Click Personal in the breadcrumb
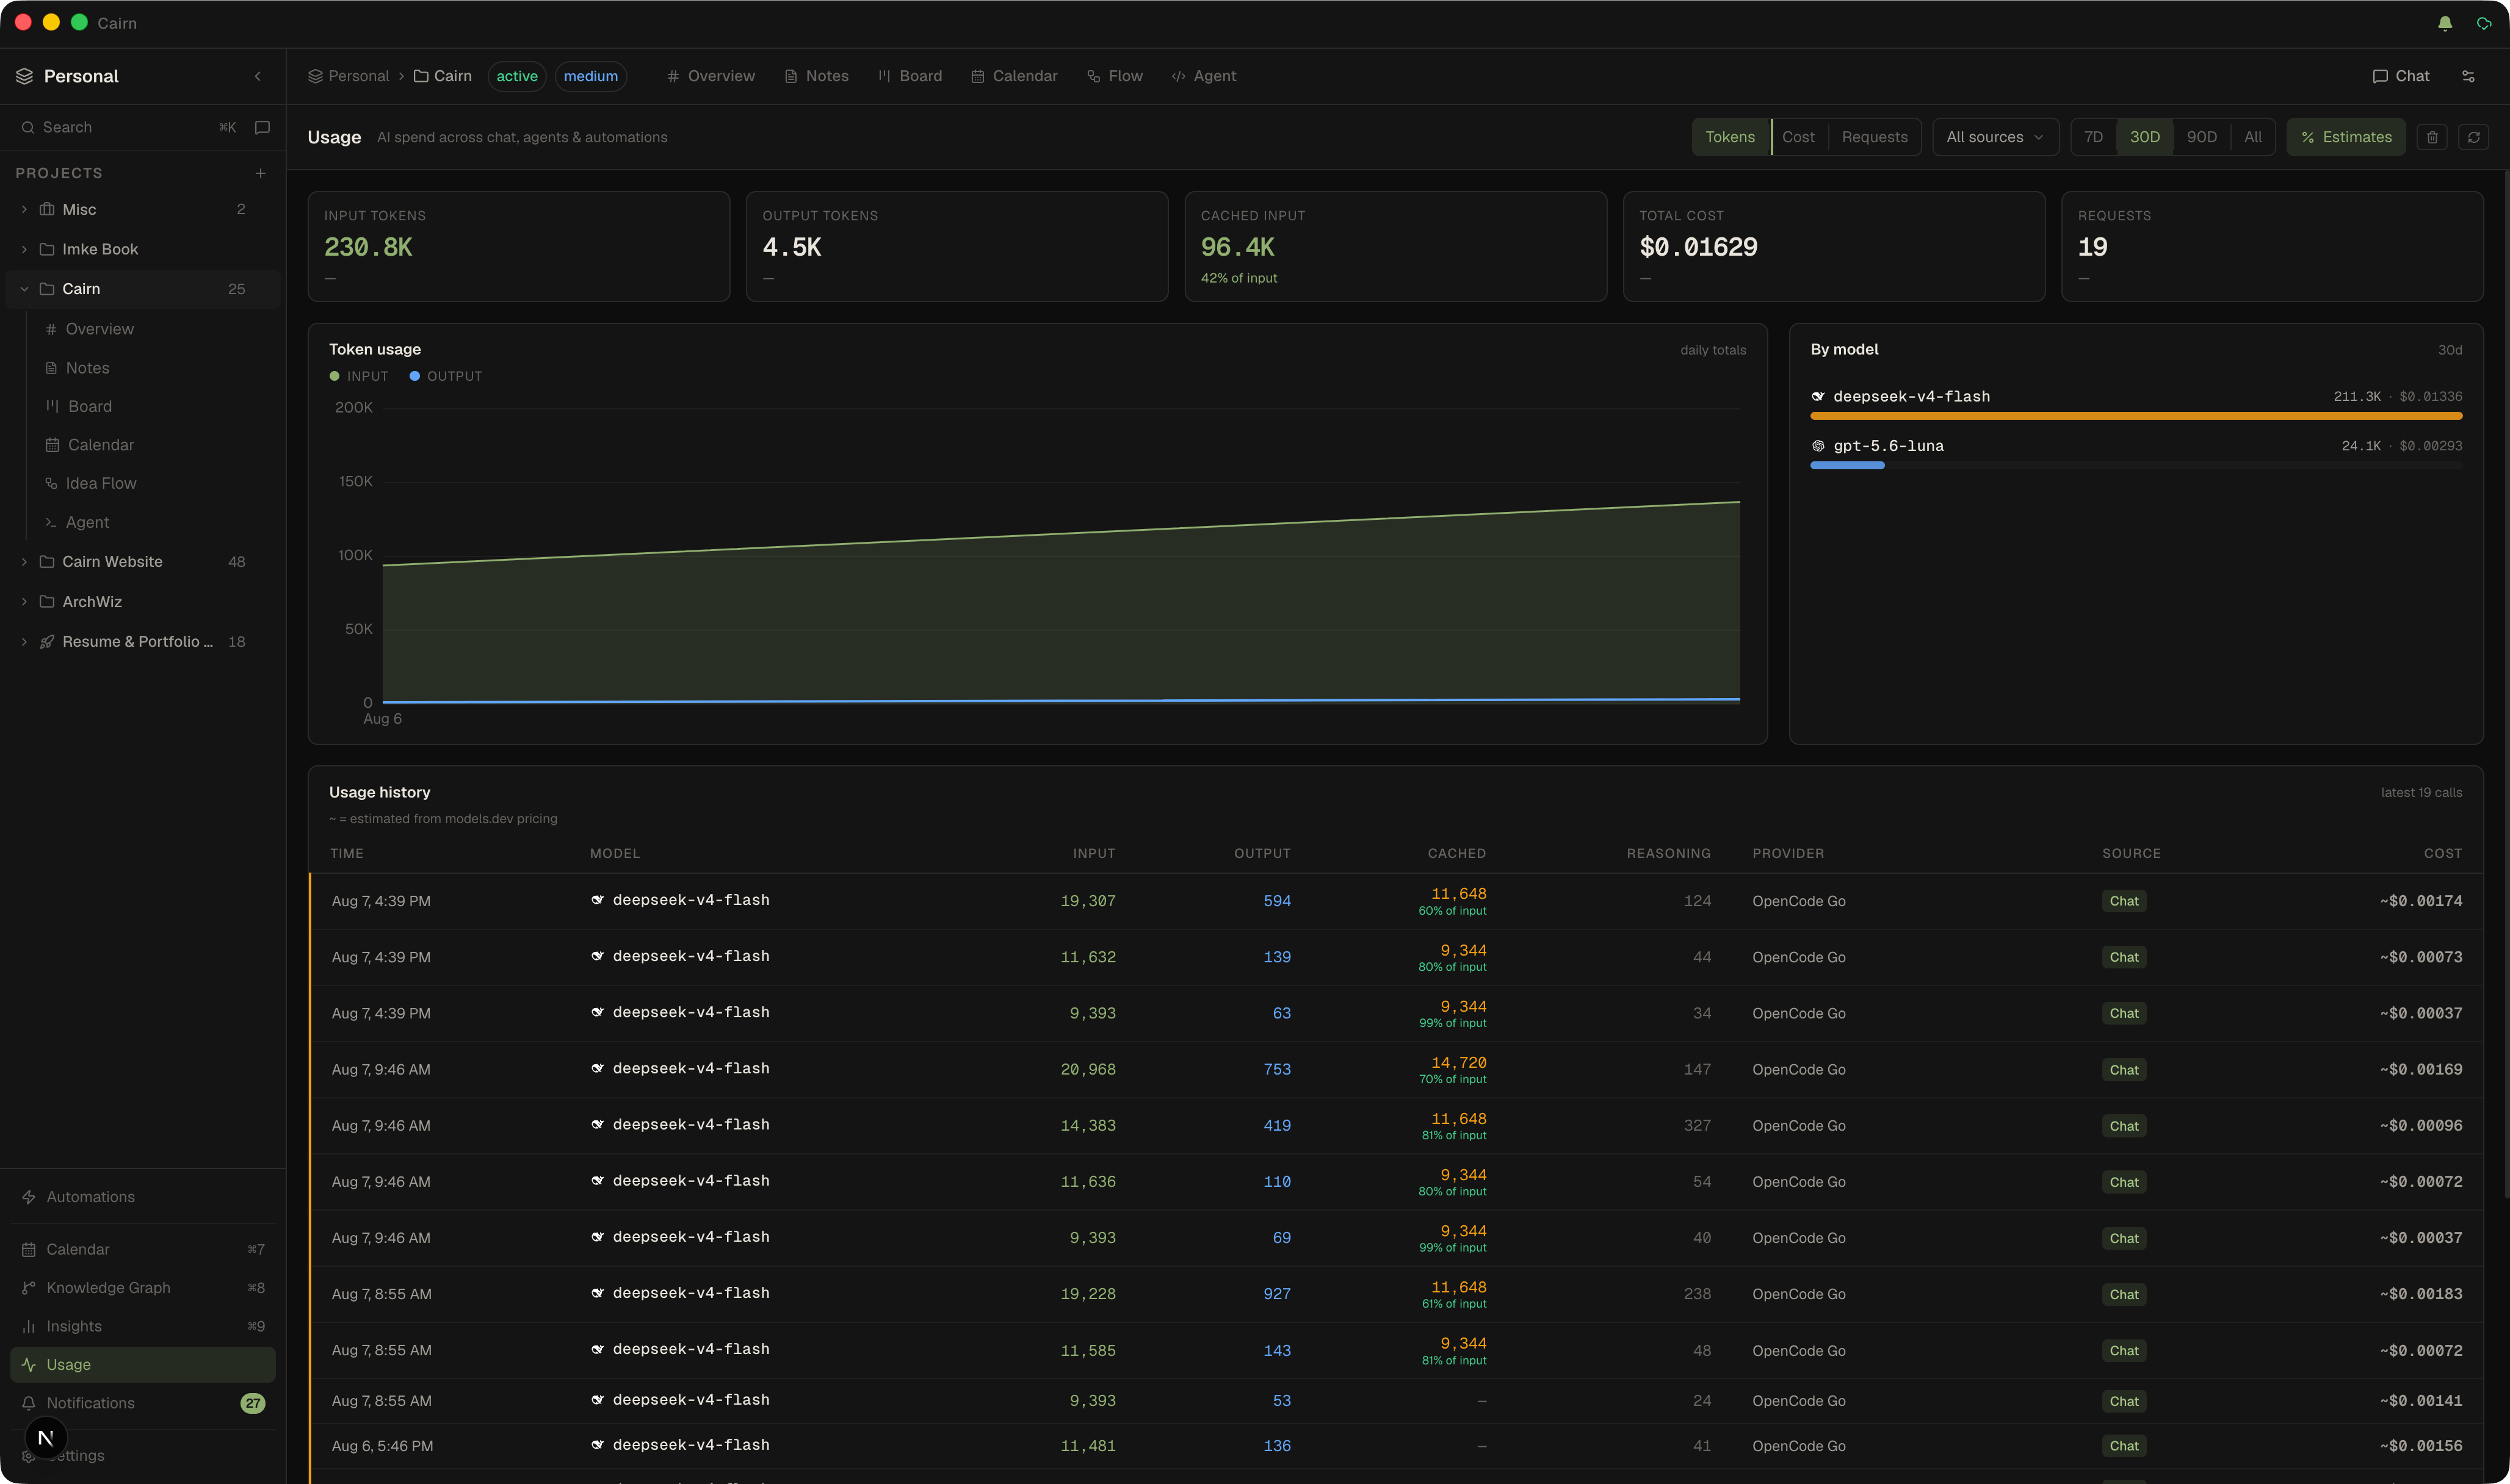The width and height of the screenshot is (2510, 1484). pos(348,76)
